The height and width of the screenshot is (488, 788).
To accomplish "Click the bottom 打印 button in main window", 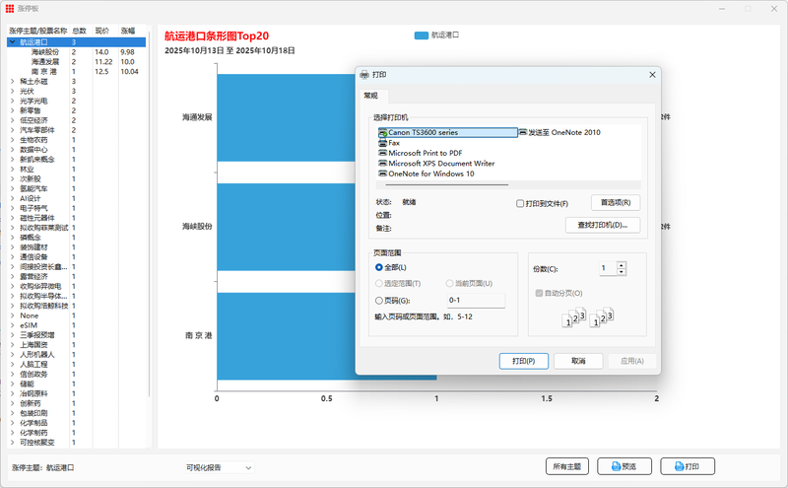I will pyautogui.click(x=687, y=466).
